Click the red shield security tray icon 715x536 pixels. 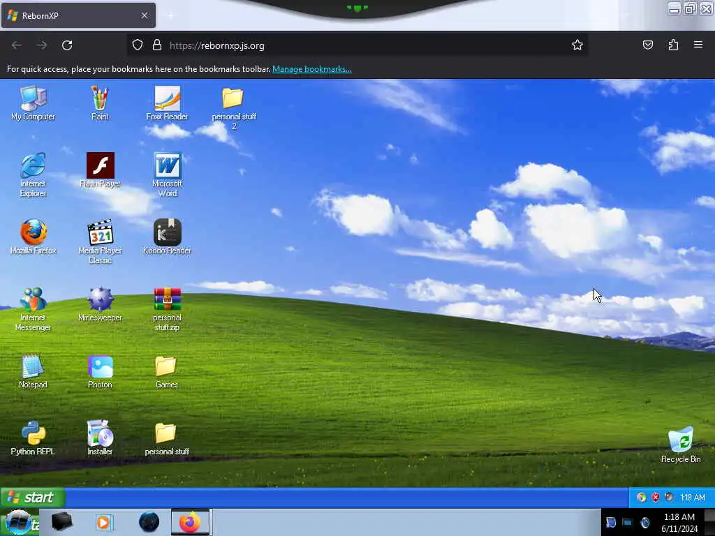pyautogui.click(x=655, y=497)
